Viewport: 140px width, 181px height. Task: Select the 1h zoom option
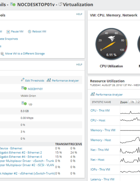[132, 102]
